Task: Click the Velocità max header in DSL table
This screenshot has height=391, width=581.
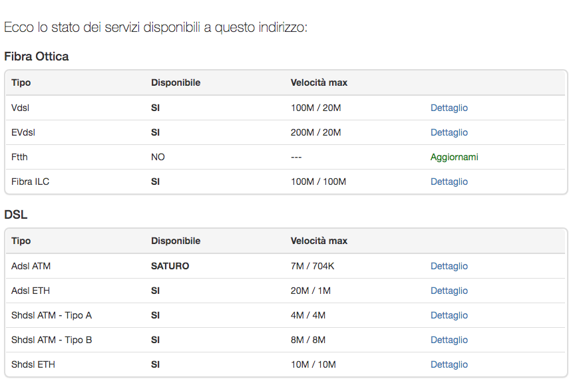Action: pyautogui.click(x=319, y=241)
